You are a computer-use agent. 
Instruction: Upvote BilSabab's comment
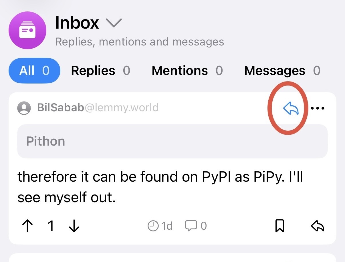point(27,226)
